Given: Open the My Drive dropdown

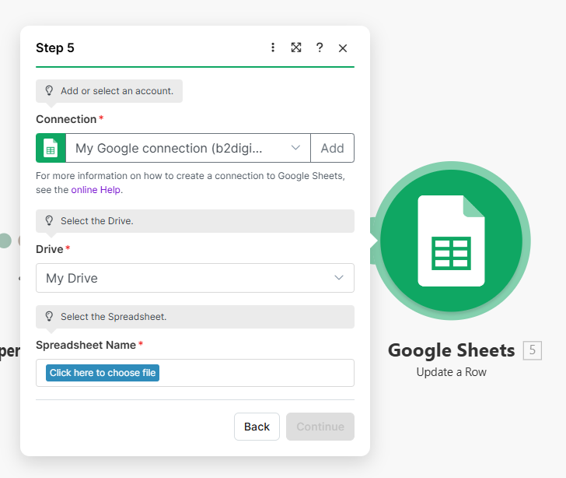Looking at the screenshot, I should [195, 278].
